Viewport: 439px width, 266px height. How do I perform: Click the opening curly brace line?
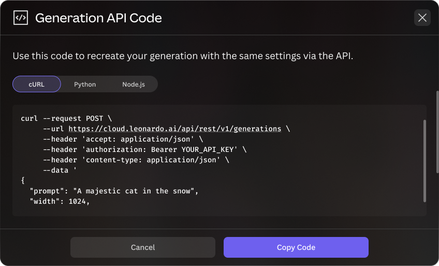(23, 180)
